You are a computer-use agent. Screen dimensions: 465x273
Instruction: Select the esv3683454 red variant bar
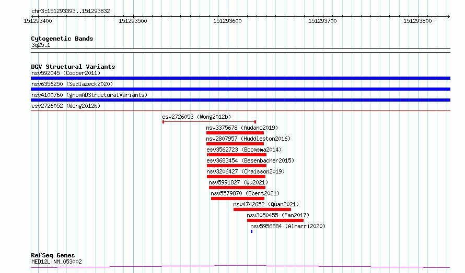tap(237, 166)
